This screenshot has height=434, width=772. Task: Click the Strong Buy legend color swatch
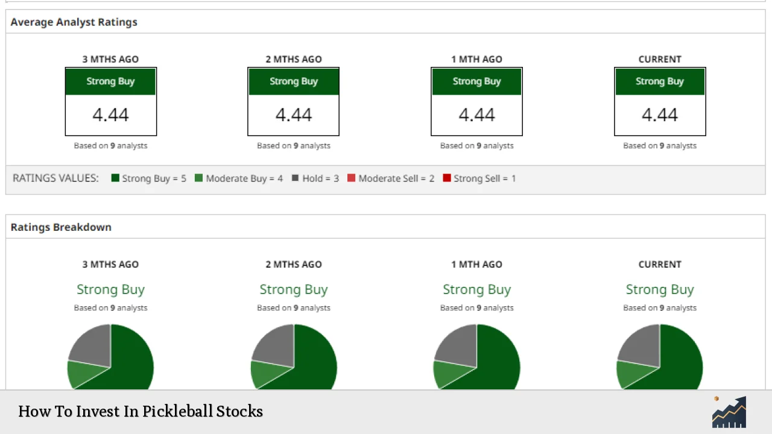click(115, 178)
